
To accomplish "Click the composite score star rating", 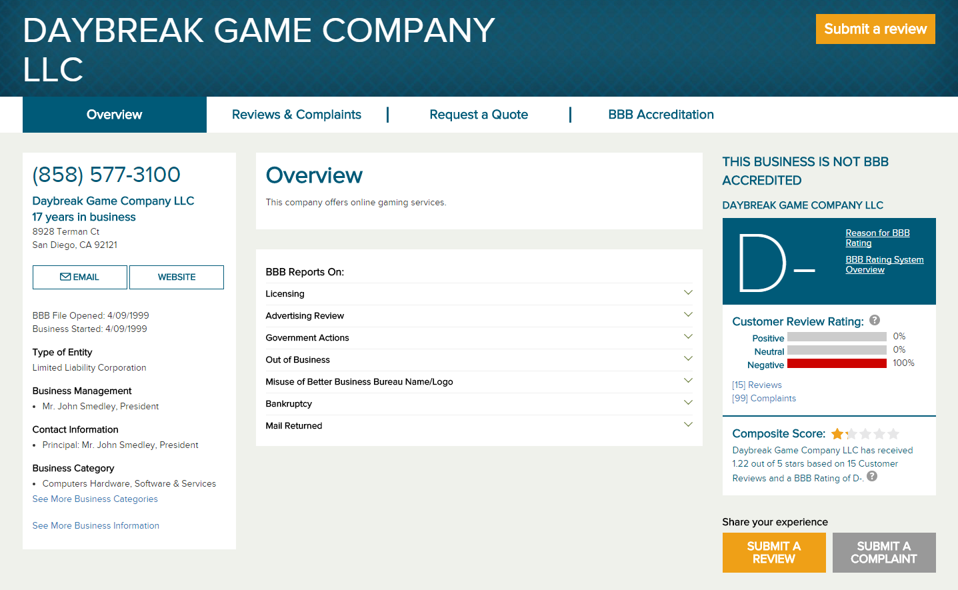I will click(865, 434).
